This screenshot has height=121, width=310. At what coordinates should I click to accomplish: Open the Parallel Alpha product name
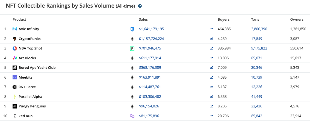pos(30,97)
